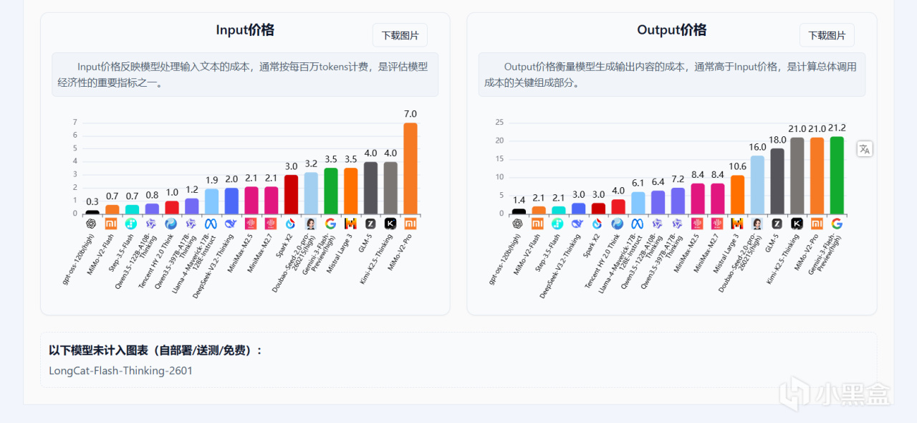Click the Kimi-K2.5 icon in Output chart
The image size is (917, 423).
pyautogui.click(x=797, y=224)
